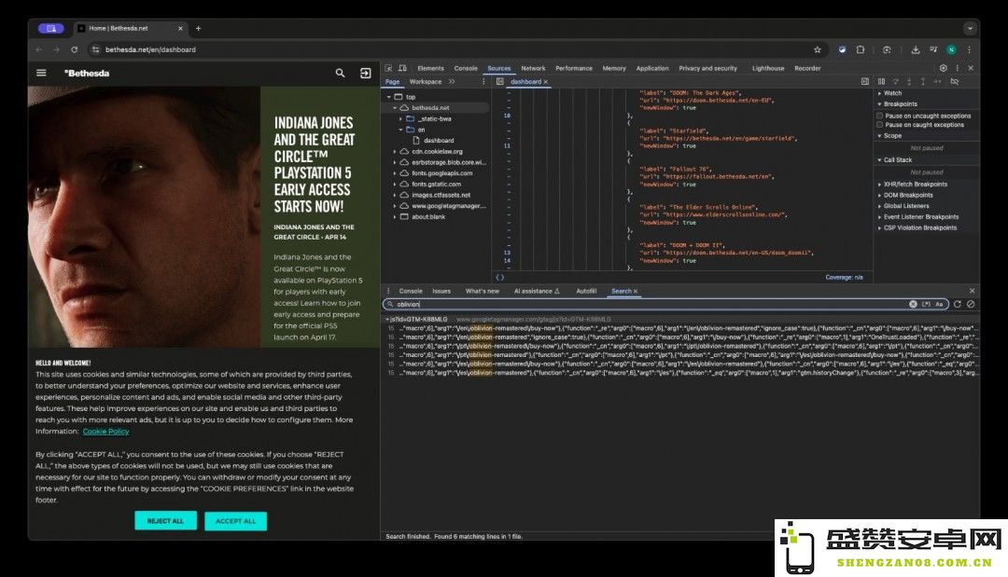Screen dimensions: 1008x577
Task: Click the step over debugger button
Action: tap(895, 81)
